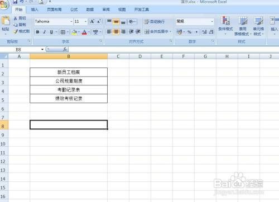Open the clipboard (剪贴板) dialog launcher

pos(30,41)
